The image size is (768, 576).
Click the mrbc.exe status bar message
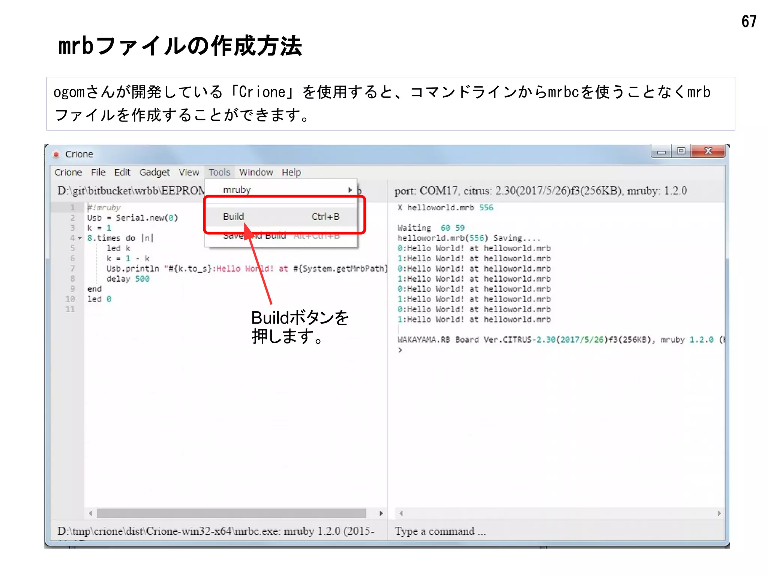(x=216, y=531)
